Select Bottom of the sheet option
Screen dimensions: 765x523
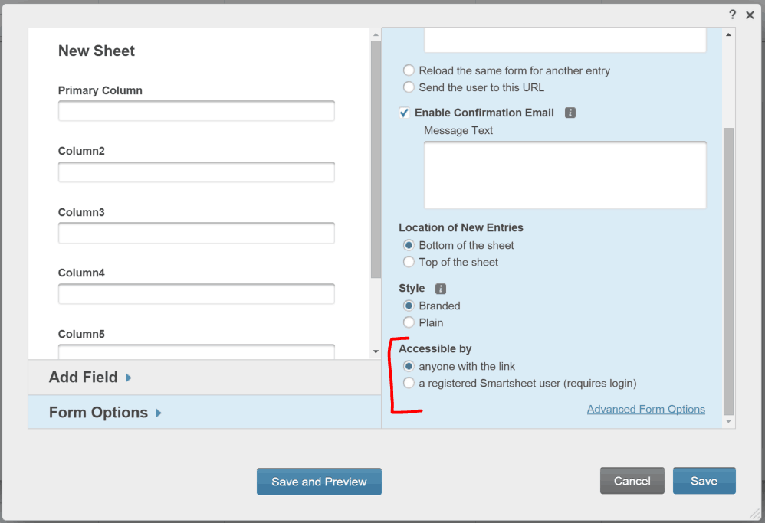click(x=409, y=245)
